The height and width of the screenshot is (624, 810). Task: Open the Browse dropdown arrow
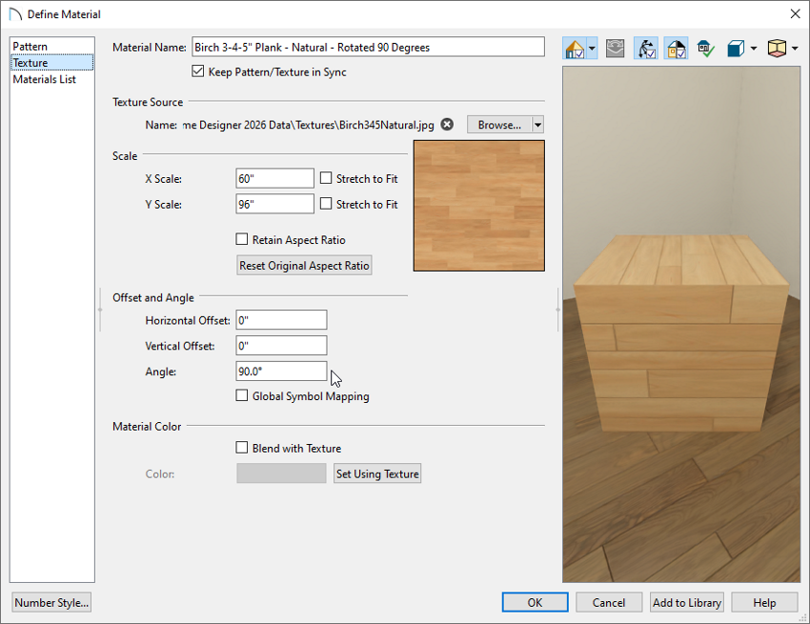pyautogui.click(x=537, y=124)
